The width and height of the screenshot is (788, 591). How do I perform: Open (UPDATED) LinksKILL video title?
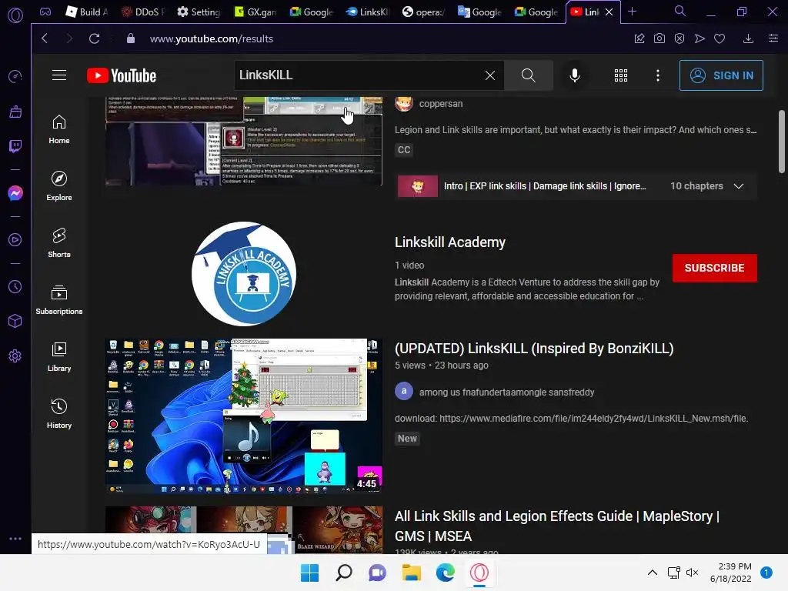(x=534, y=349)
